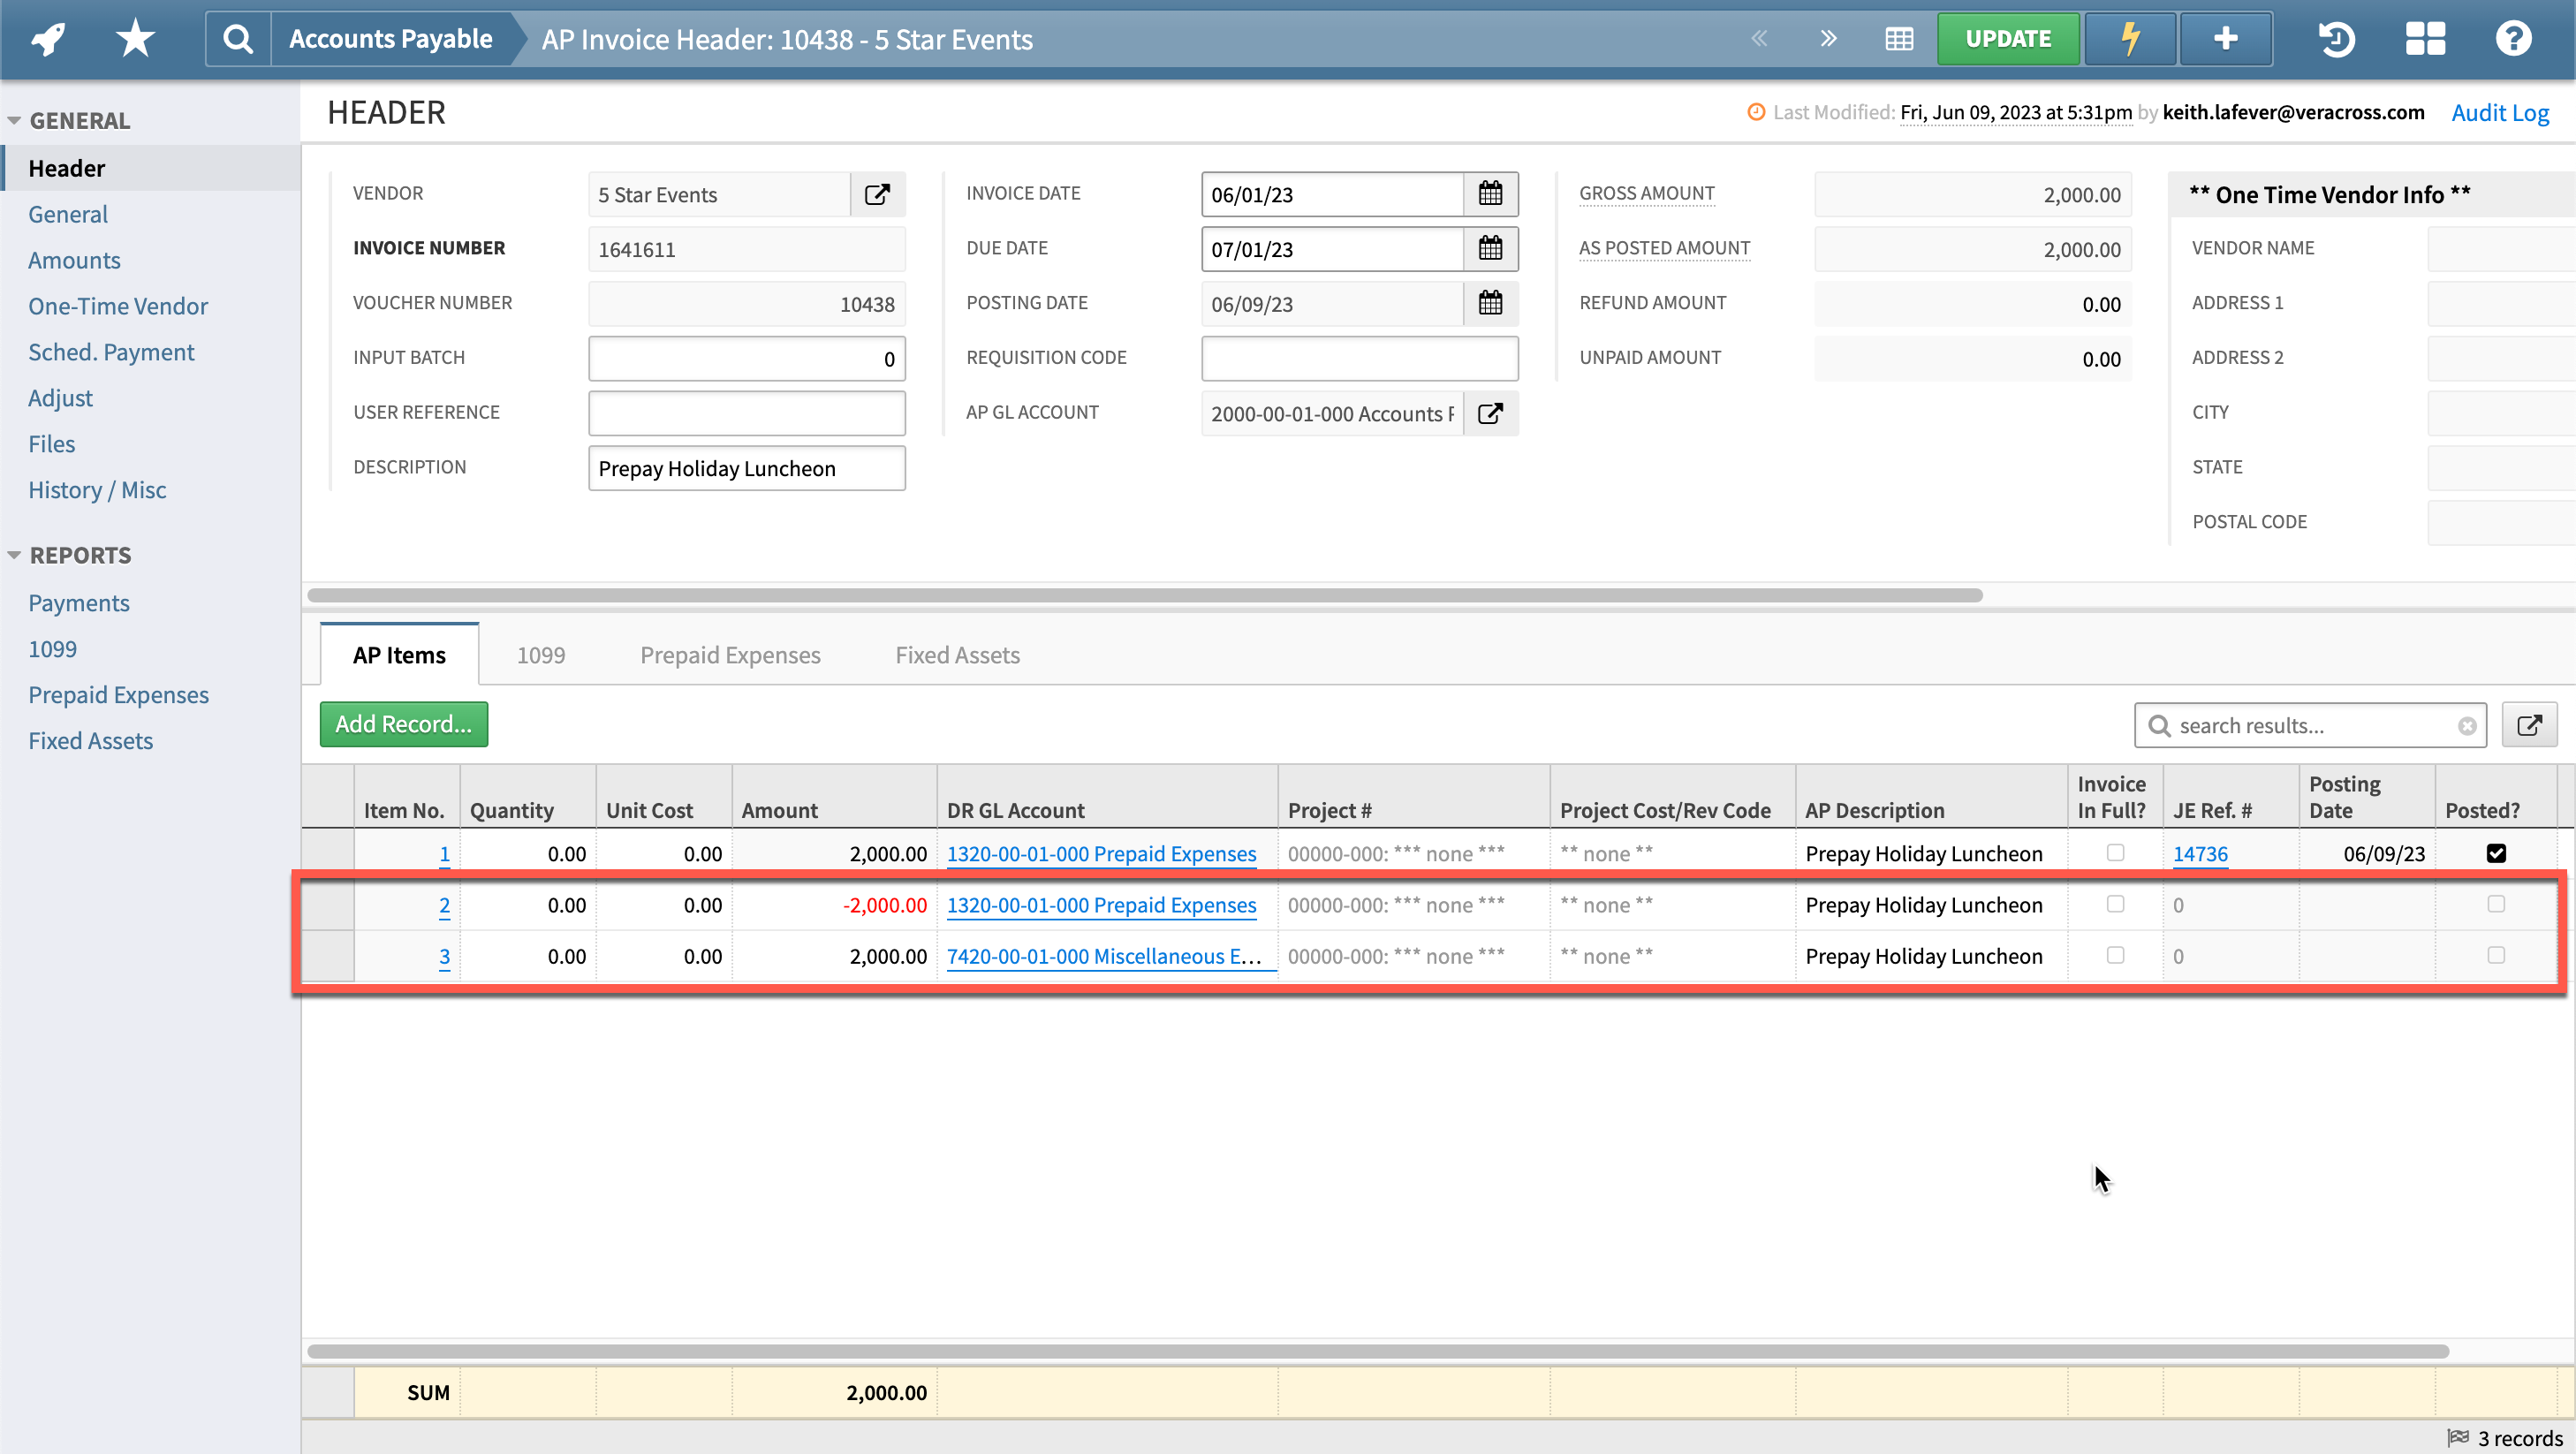Open the Invoice Date calendar picker
The width and height of the screenshot is (2576, 1454).
[1489, 193]
